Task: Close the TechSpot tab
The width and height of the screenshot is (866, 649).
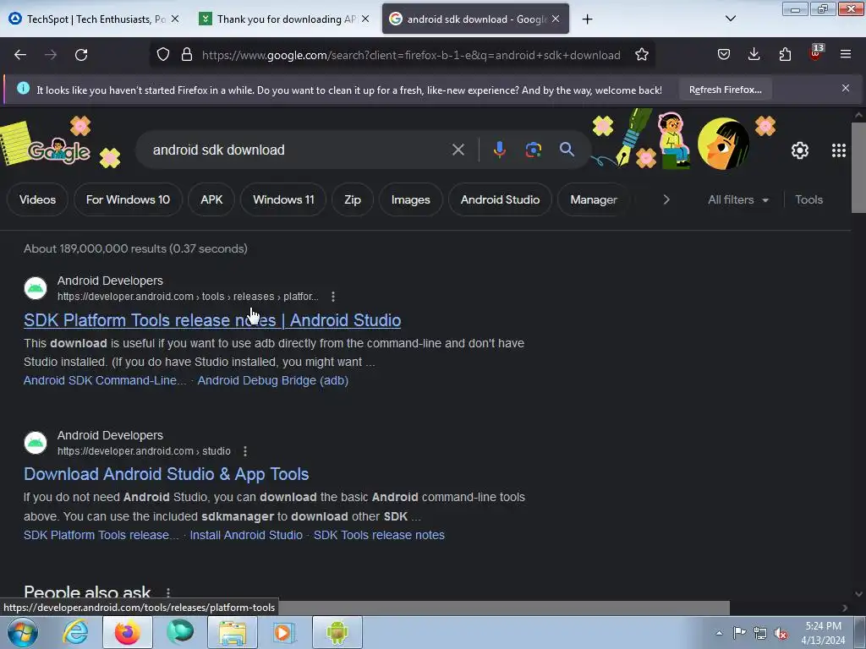Action: tap(174, 19)
